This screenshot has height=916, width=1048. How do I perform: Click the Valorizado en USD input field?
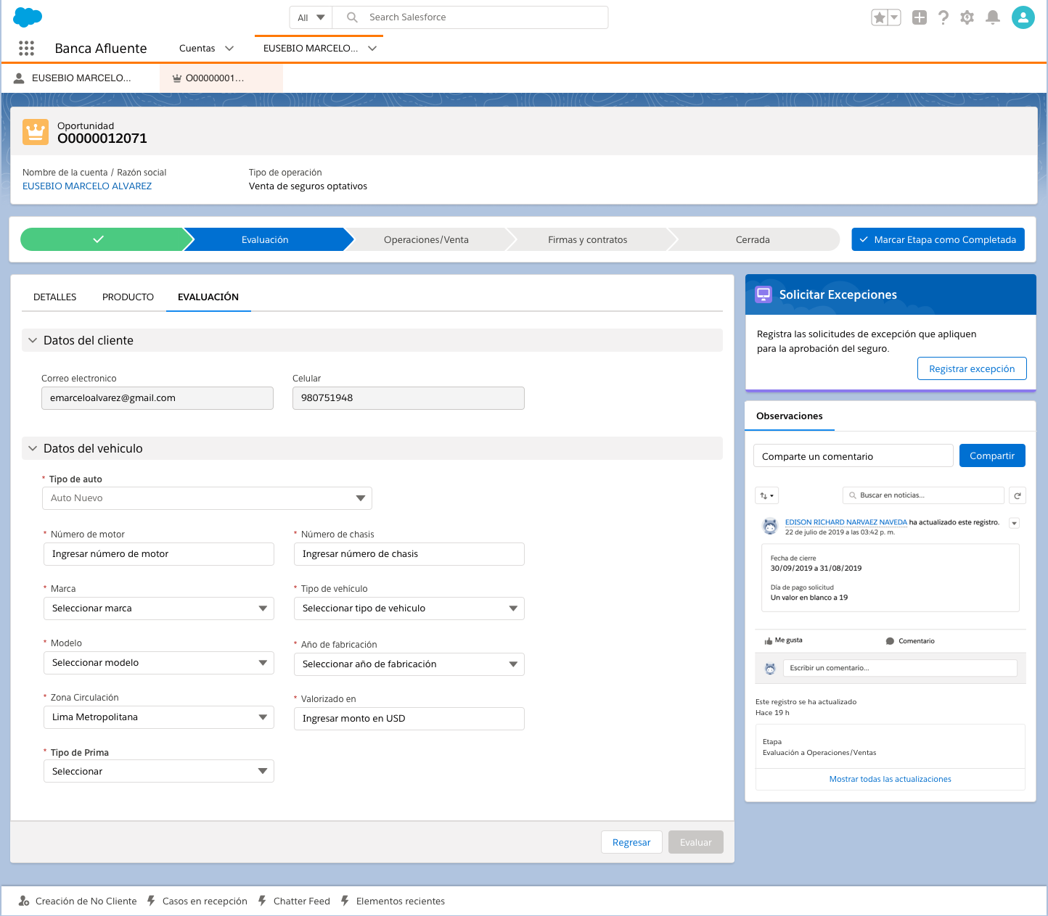409,719
